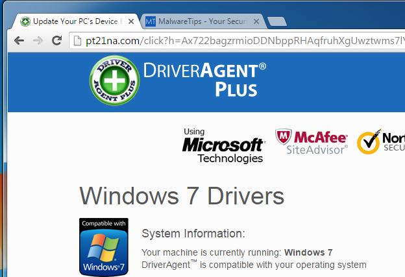Reload the page with the refresh icon
405x277 pixels.
pyautogui.click(x=57, y=40)
